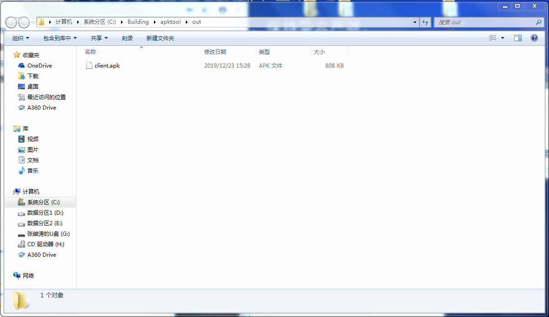Open the 组织 menu
This screenshot has height=317, width=549.
pyautogui.click(x=21, y=38)
